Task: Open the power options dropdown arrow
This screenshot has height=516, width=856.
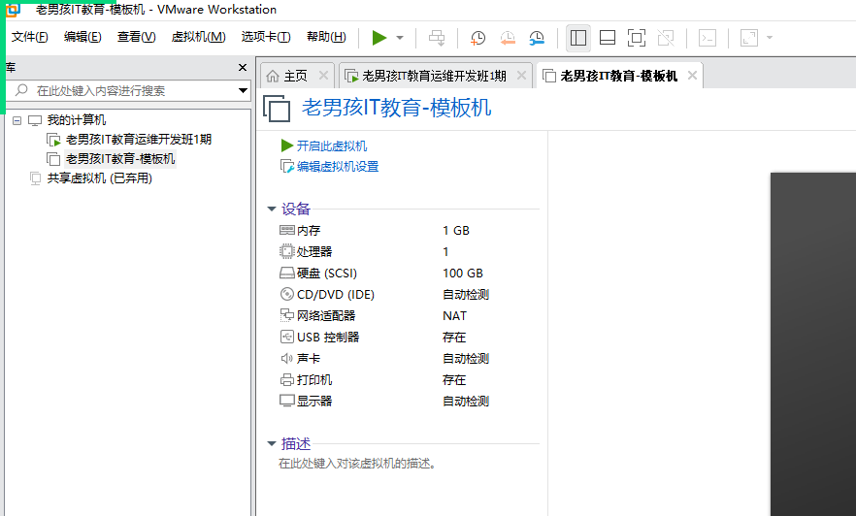Action: (400, 38)
